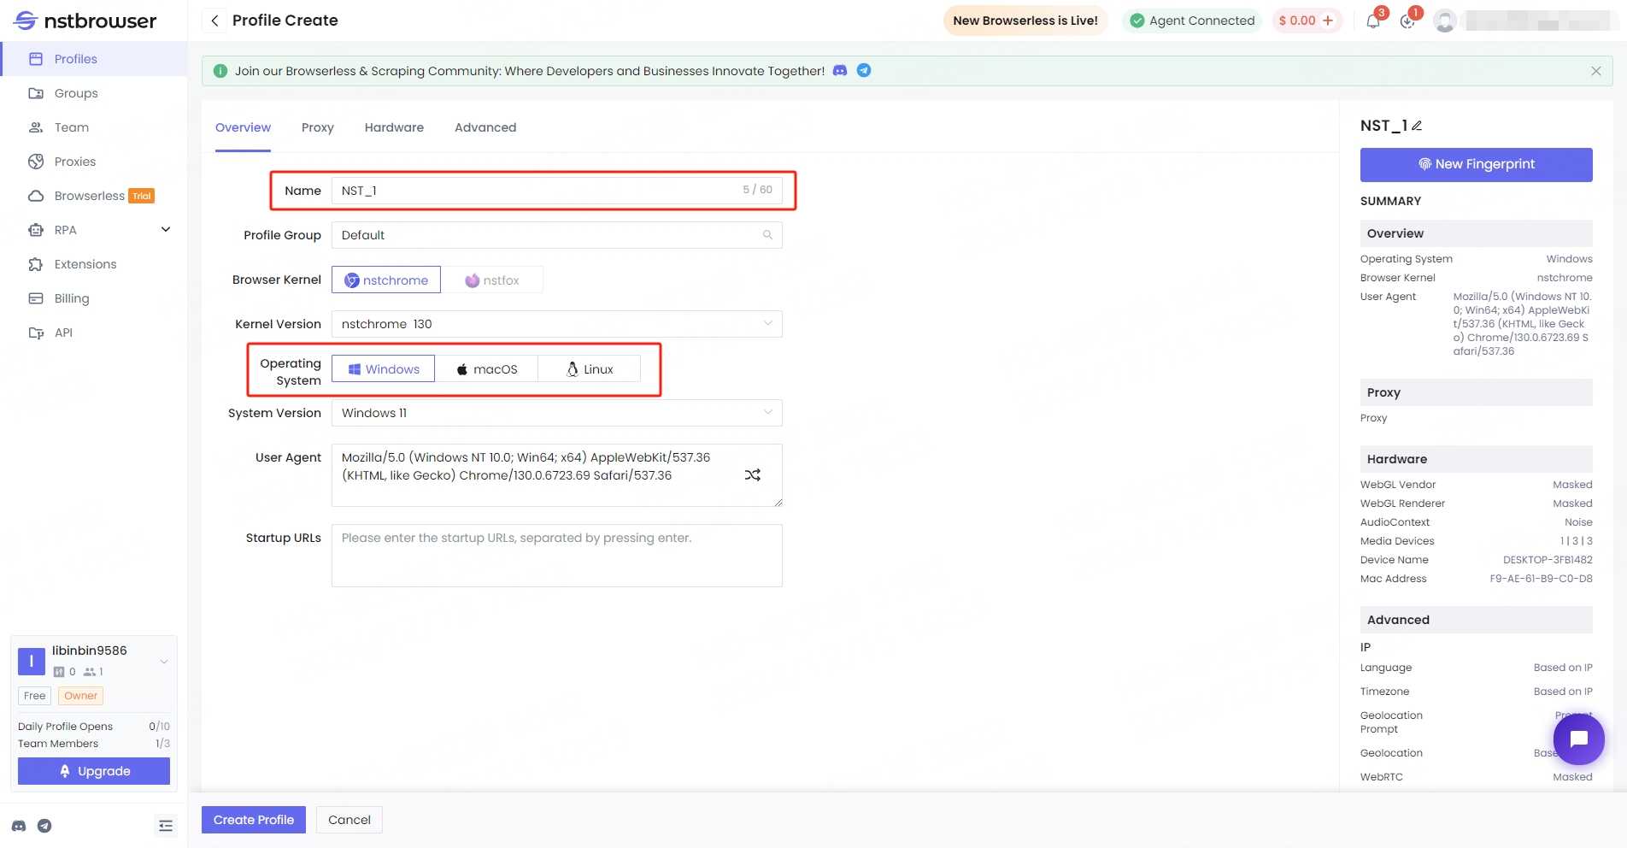Screen dimensions: 1627x848
Task: Click the Create Profile button
Action: tap(254, 820)
